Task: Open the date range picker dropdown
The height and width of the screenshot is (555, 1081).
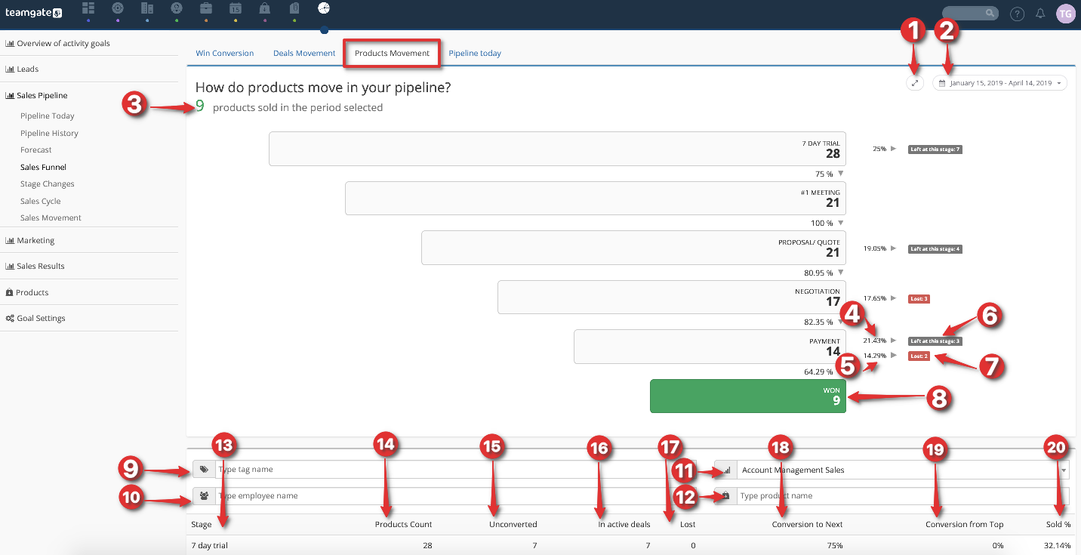Action: click(999, 83)
